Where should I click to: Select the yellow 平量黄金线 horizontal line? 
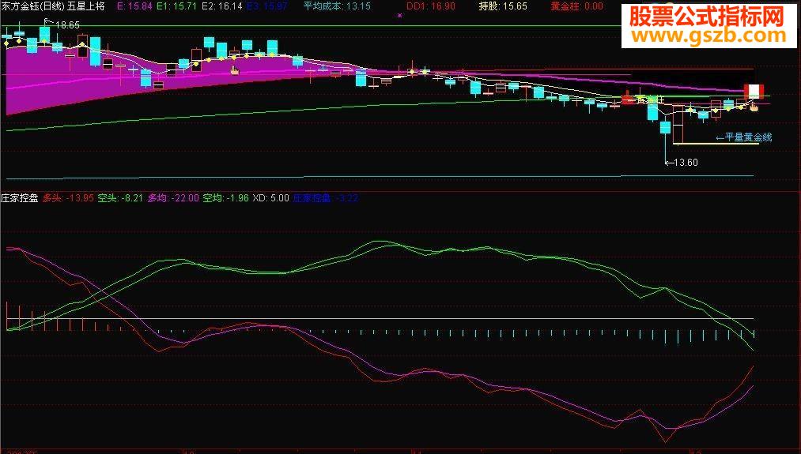coord(716,144)
